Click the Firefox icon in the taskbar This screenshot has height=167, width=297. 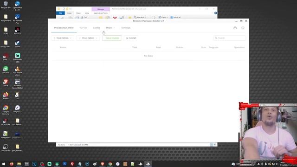tap(11, 164)
